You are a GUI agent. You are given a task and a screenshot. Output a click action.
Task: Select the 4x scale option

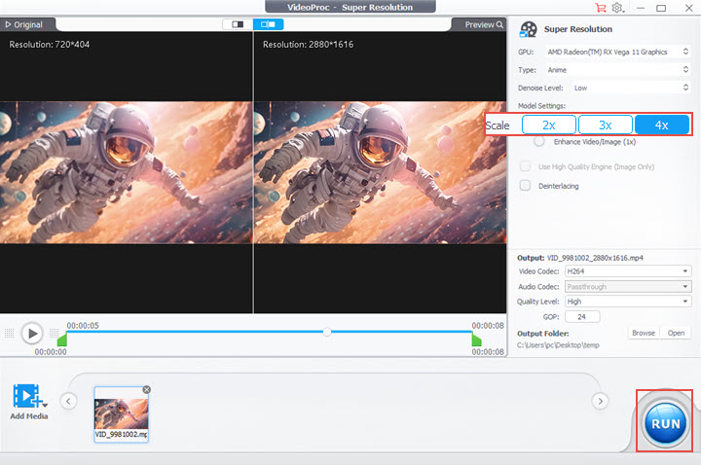pyautogui.click(x=662, y=125)
